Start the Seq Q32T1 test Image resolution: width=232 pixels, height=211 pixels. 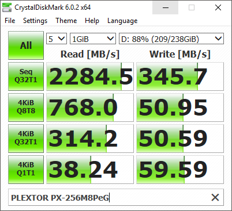click(26, 76)
